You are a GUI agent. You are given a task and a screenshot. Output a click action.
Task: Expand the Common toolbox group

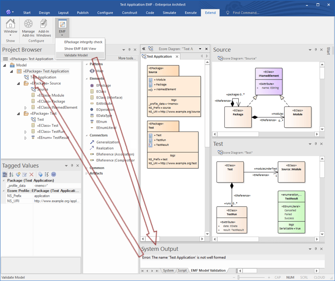click(87, 168)
